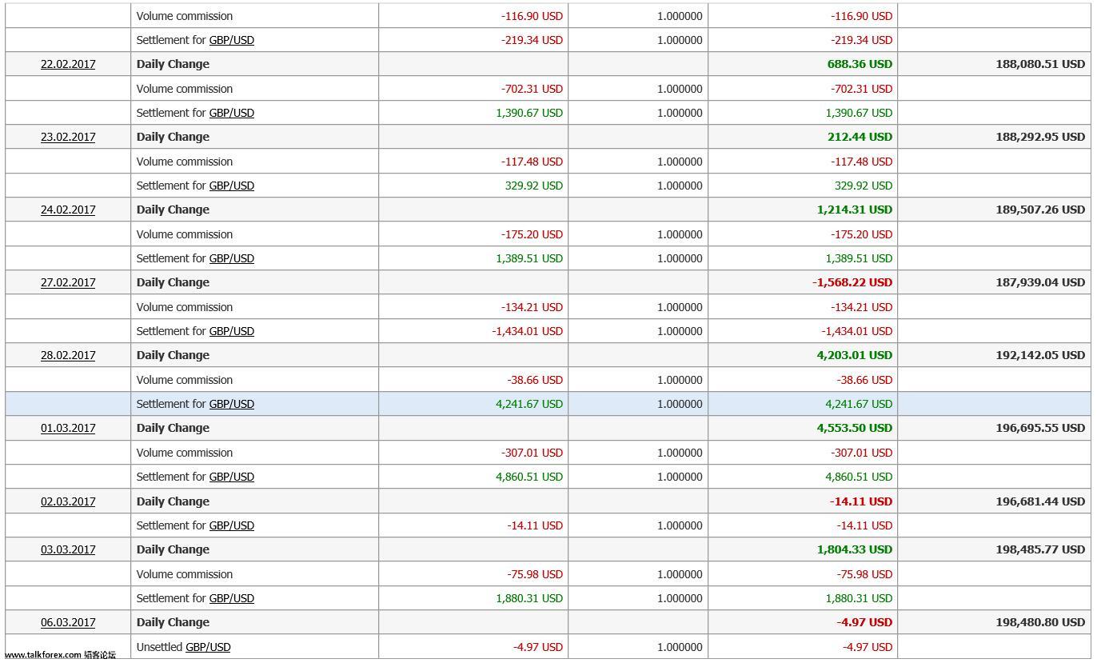The height and width of the screenshot is (663, 1097).
Task: Click GBP/USD link in the -14.11 USD settlement row
Action: point(232,525)
